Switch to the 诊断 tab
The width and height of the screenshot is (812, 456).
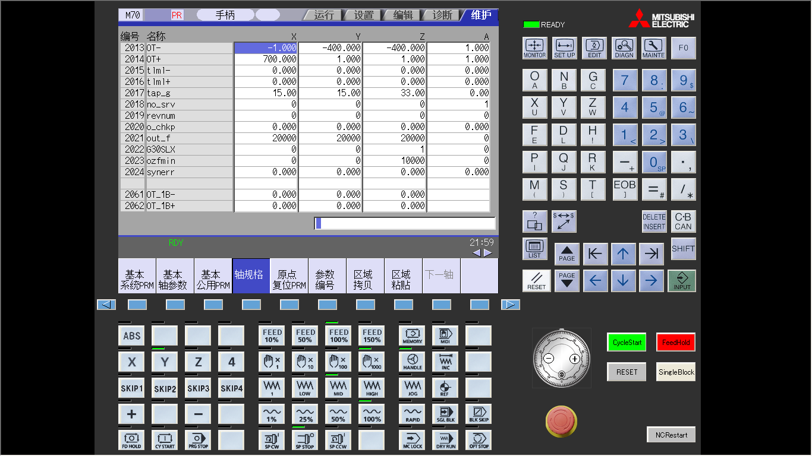point(442,15)
